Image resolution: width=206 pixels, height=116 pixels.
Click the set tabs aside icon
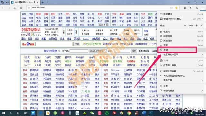pos(8,2)
